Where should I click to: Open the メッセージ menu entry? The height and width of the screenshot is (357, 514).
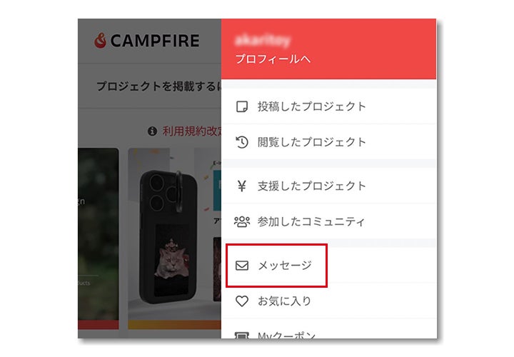(x=329, y=265)
